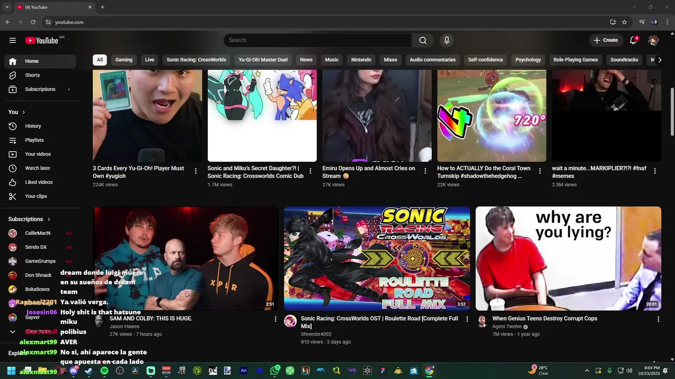The image size is (675, 379).
Task: Open the YouTube account avatar menu
Action: click(653, 40)
